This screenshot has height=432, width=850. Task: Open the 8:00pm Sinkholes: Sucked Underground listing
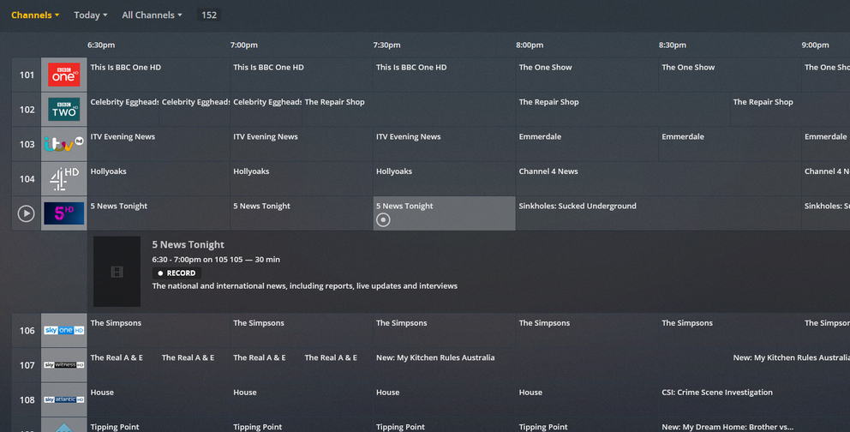pos(659,213)
